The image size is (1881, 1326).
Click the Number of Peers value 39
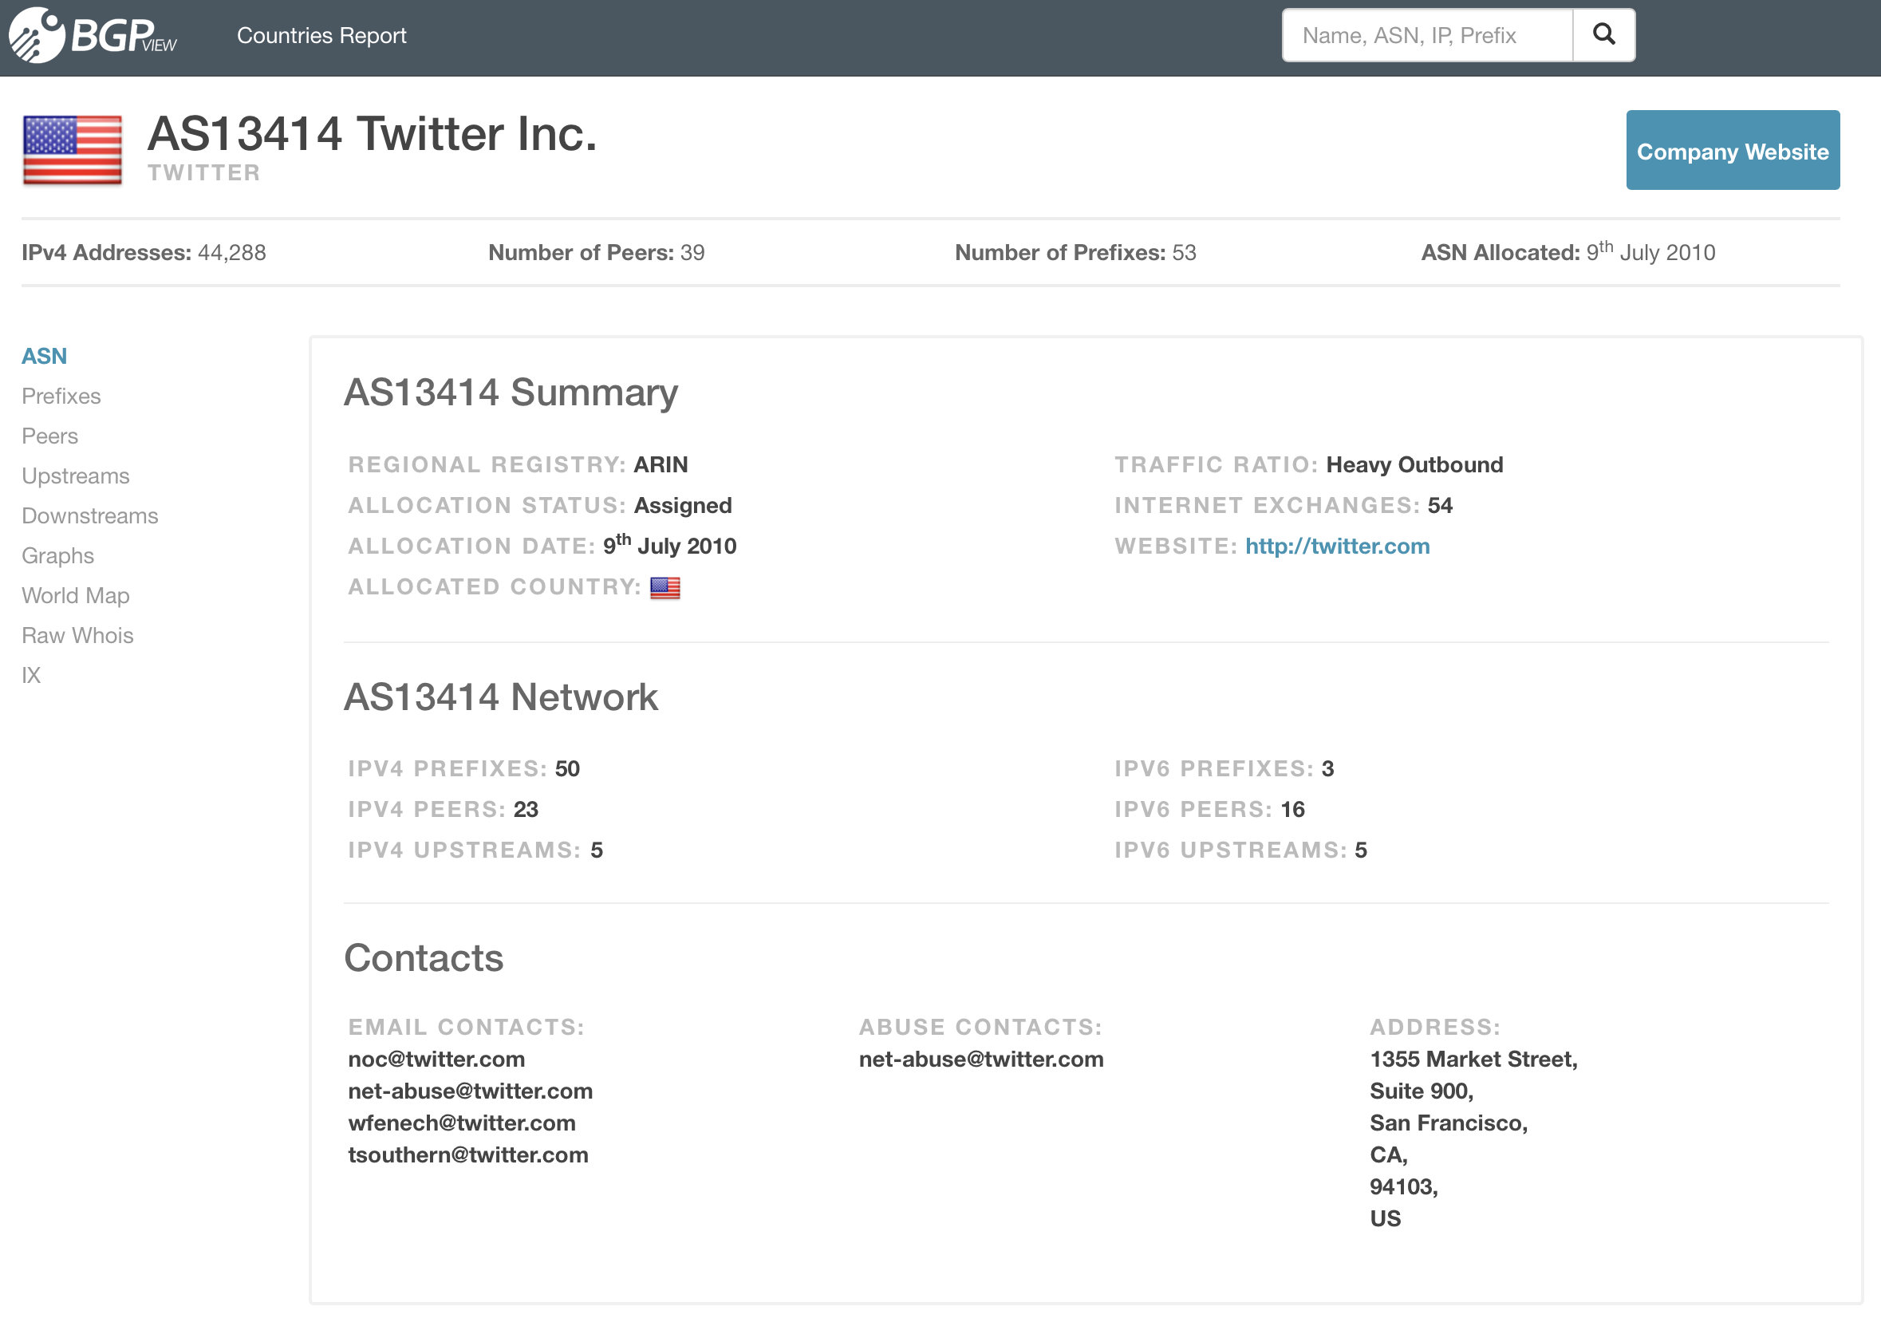click(692, 252)
